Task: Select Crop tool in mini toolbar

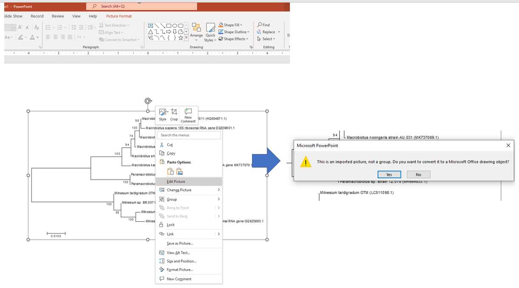Action: pyautogui.click(x=174, y=114)
